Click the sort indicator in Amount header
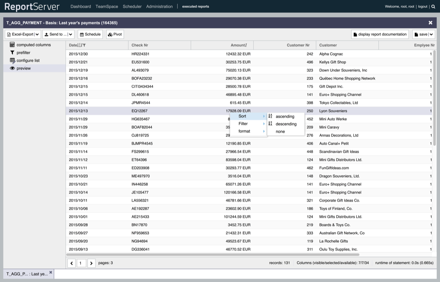The image size is (440, 282). click(x=246, y=45)
